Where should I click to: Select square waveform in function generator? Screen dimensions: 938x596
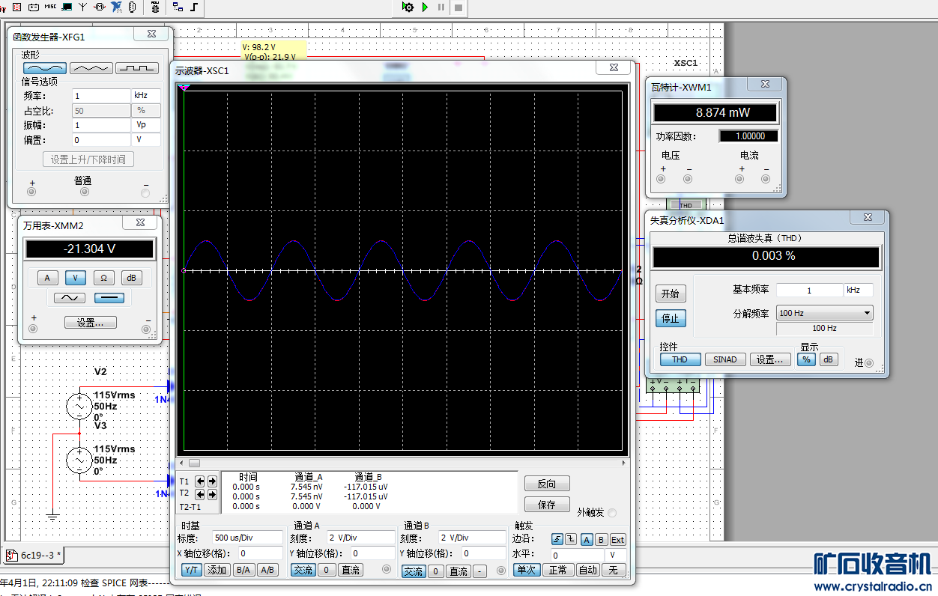pos(136,68)
